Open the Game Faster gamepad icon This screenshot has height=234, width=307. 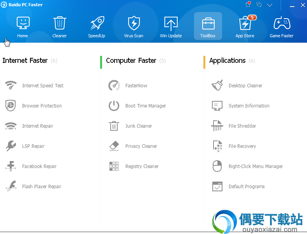click(x=282, y=23)
